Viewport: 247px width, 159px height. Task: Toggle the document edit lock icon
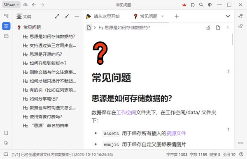click(x=208, y=28)
